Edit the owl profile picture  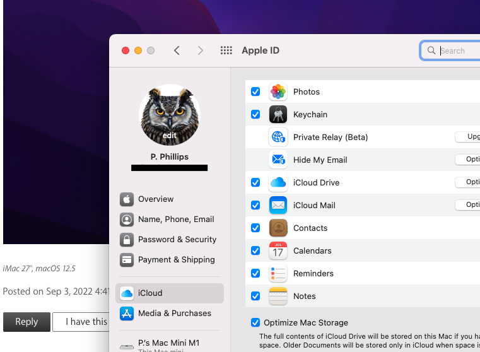click(170, 115)
